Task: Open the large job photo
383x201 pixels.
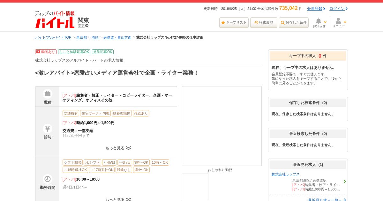Action: [x=222, y=126]
